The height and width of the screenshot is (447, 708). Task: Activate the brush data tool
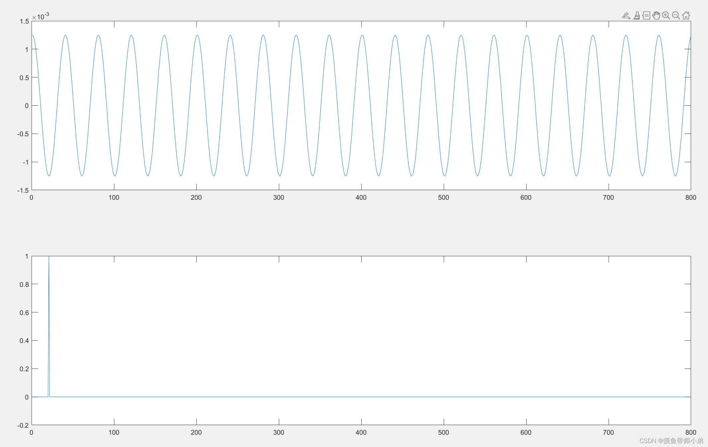636,16
